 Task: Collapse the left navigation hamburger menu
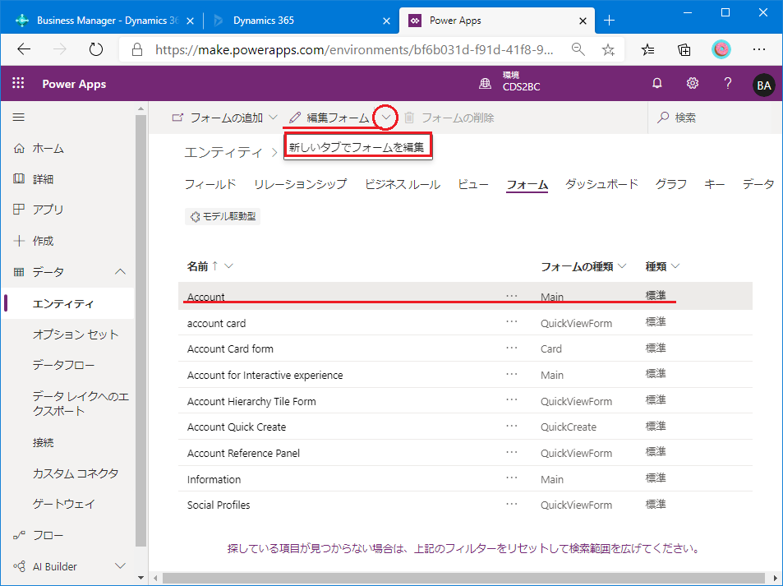18,118
